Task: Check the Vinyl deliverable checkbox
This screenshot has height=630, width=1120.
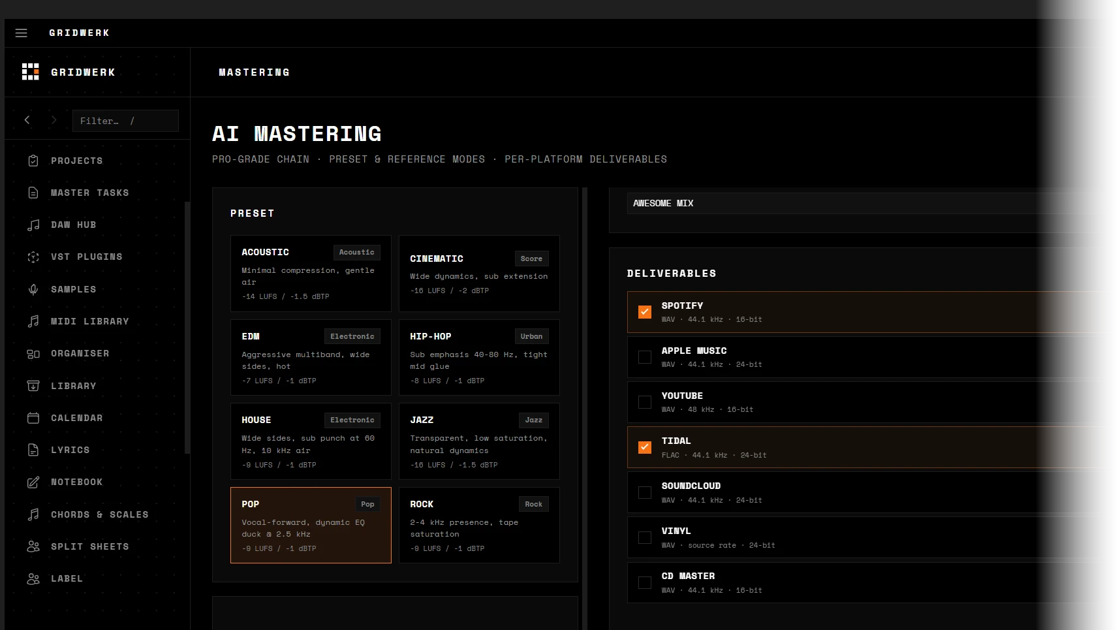Action: [x=645, y=537]
